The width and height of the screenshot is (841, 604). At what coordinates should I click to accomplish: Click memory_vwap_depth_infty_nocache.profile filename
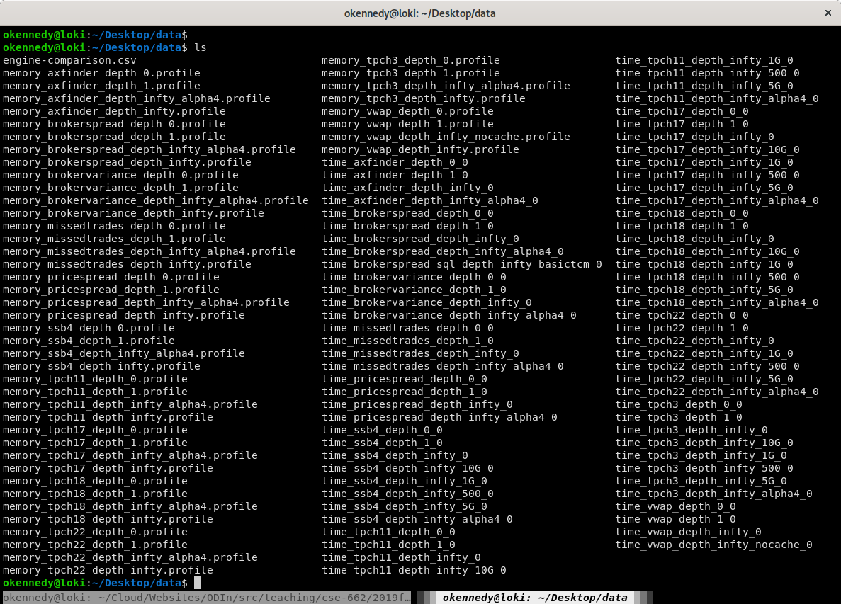click(x=446, y=137)
